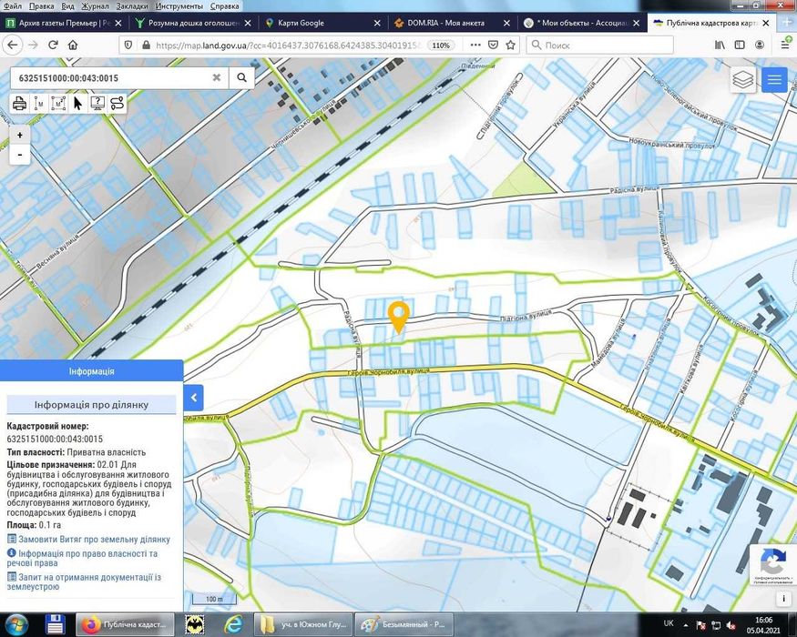Click the print map icon
Screen dimensions: 797x637
click(x=19, y=104)
